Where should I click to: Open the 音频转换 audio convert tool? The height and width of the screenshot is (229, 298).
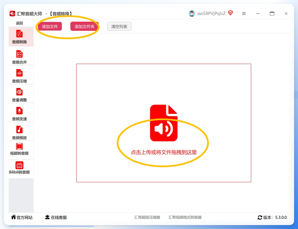point(21,37)
